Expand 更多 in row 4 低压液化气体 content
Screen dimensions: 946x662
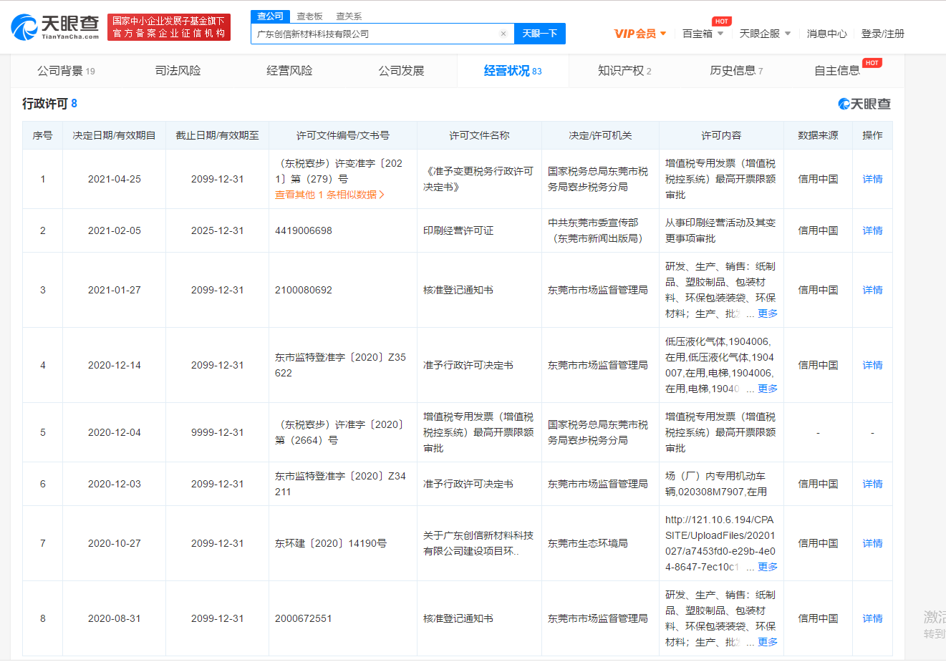(767, 389)
